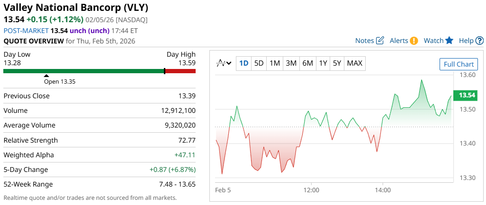Viewport: 486px width, 205px height.
Task: Click the Help question mark icon
Action: point(480,41)
